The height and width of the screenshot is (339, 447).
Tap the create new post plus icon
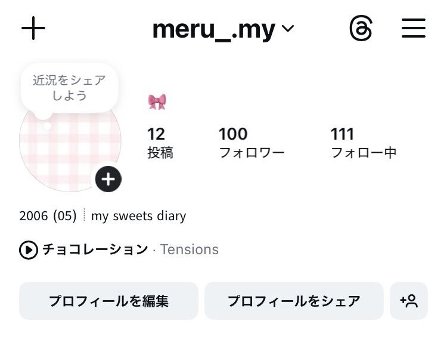33,29
